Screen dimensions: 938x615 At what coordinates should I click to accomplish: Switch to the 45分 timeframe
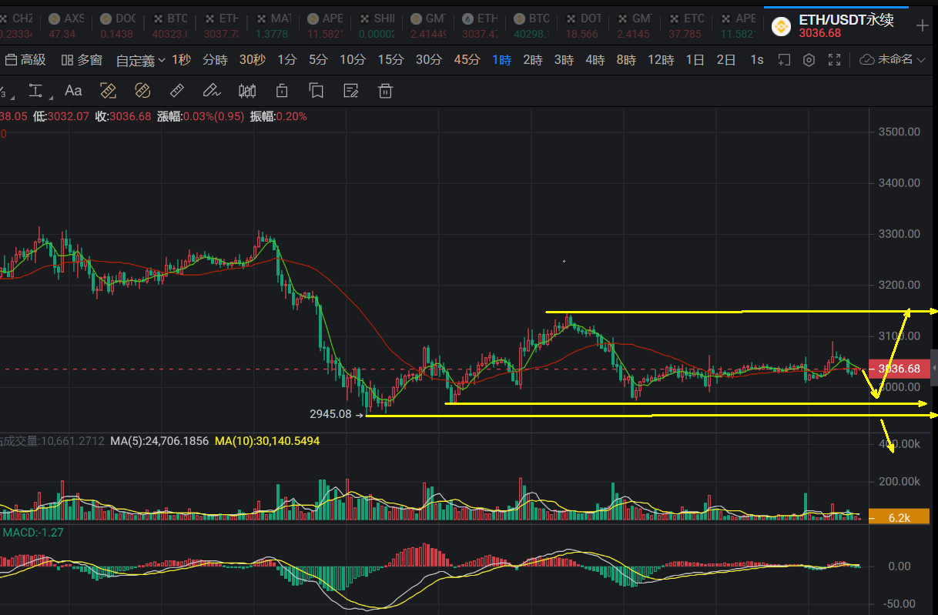coord(467,59)
